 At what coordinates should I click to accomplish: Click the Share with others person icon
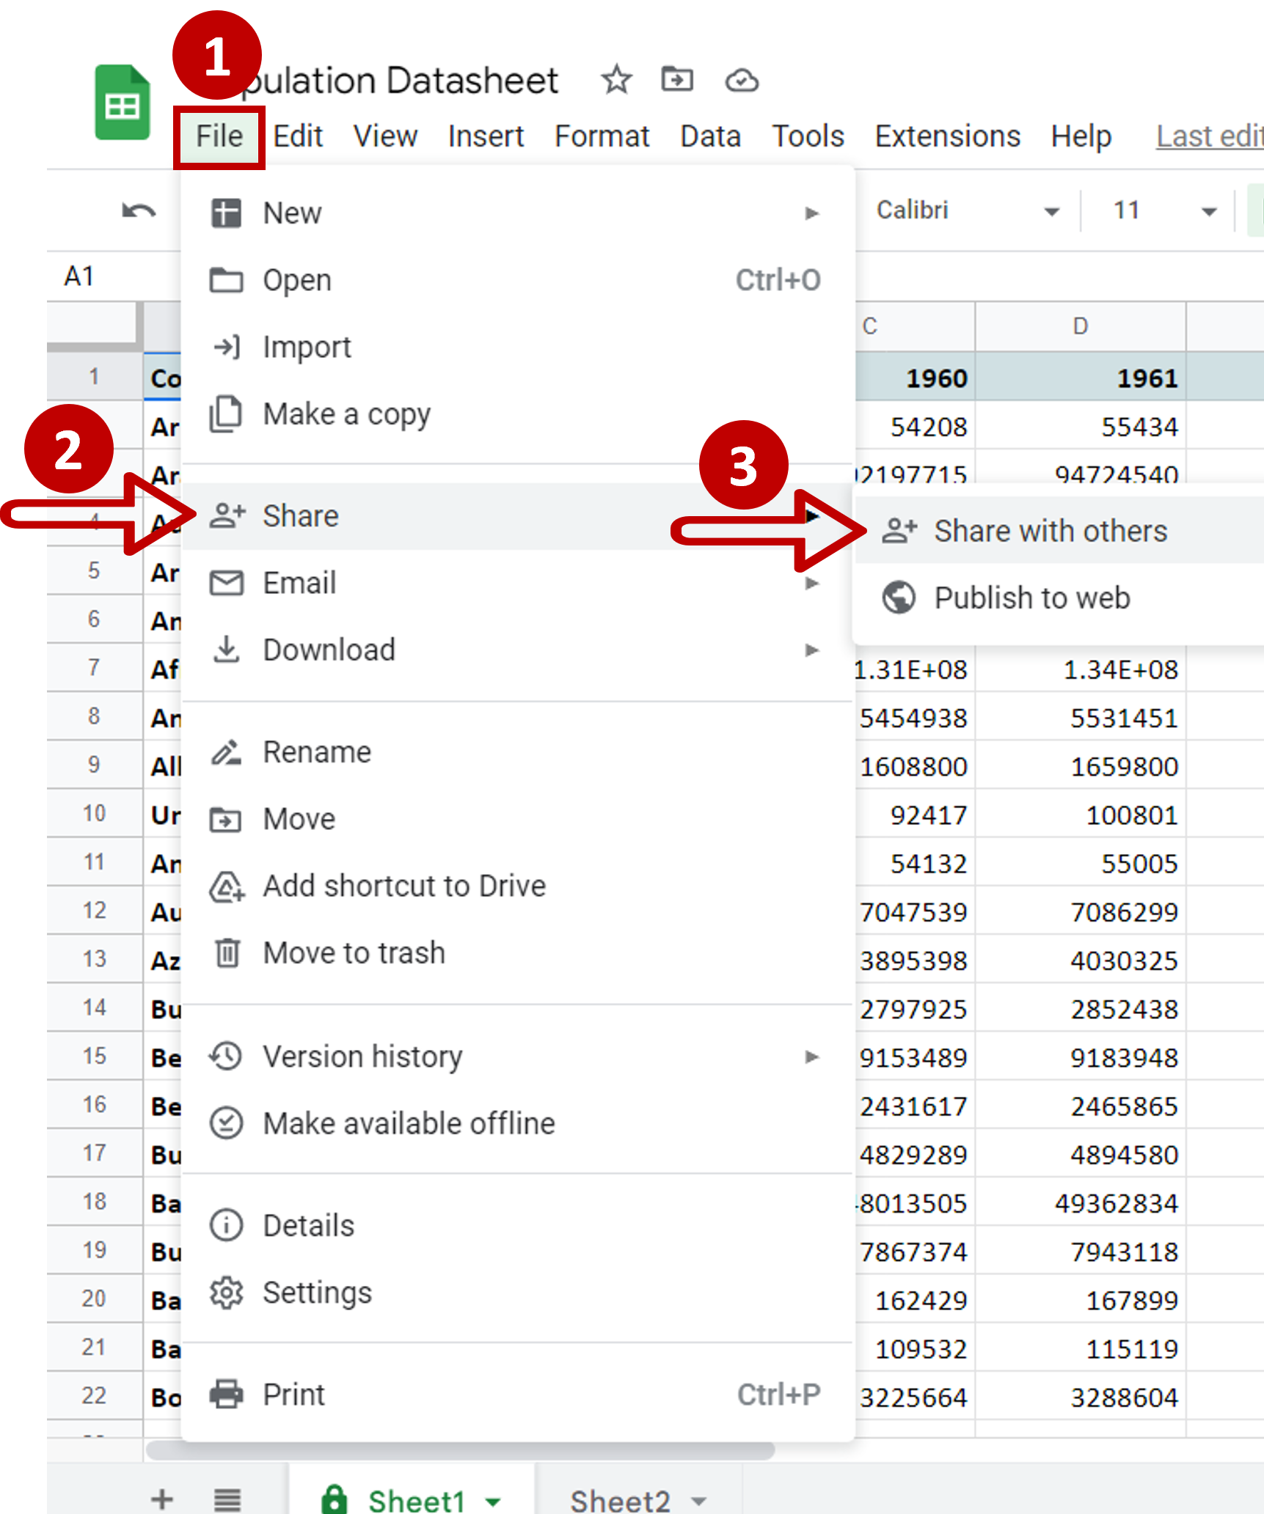click(x=899, y=530)
